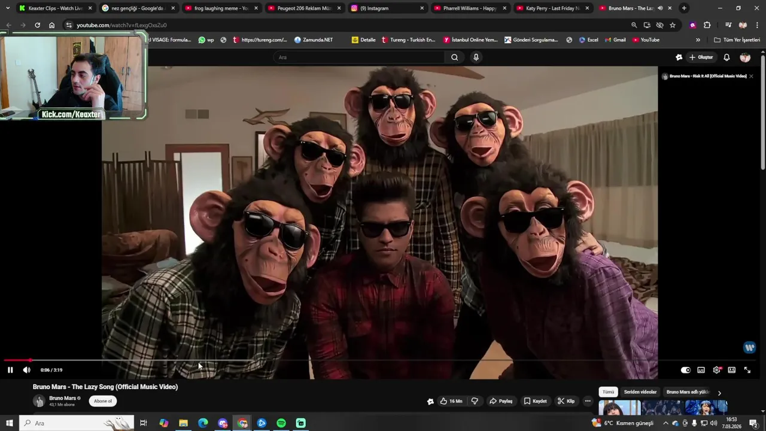Open Microsoft Edge from taskbar

(203, 423)
